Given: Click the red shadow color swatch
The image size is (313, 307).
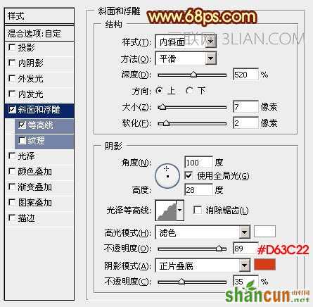Looking at the screenshot, I should point(264,265).
